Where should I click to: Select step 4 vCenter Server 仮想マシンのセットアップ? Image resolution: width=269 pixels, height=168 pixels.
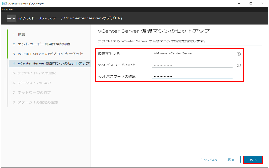50,63
